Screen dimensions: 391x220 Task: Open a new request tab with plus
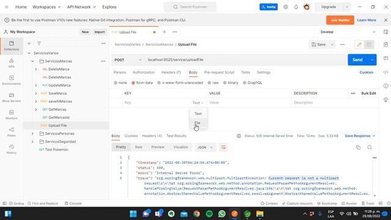click(164, 32)
